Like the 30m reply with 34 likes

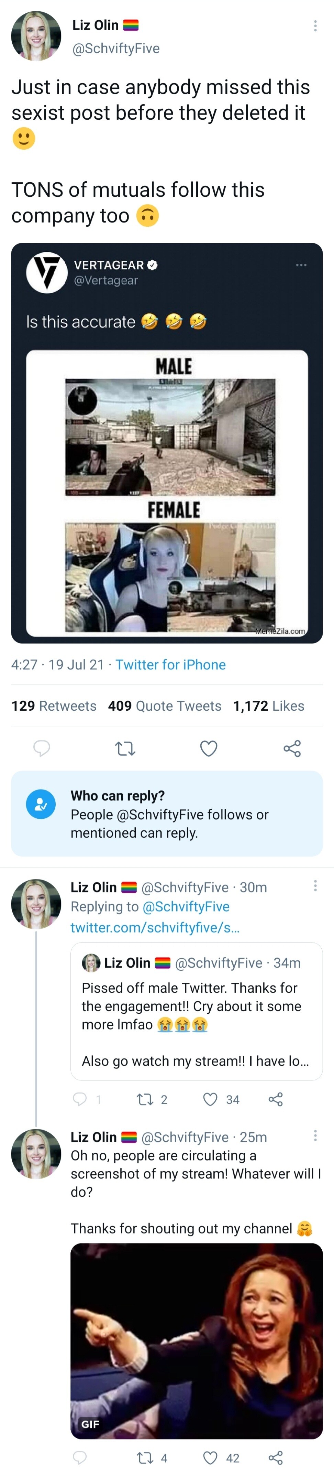point(211,1100)
